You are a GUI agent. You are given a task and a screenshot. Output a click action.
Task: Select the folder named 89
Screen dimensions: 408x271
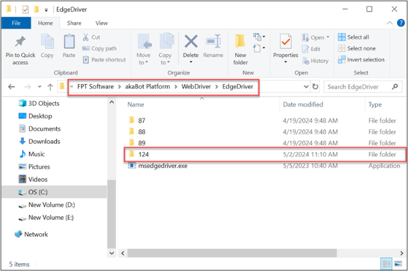(265, 143)
